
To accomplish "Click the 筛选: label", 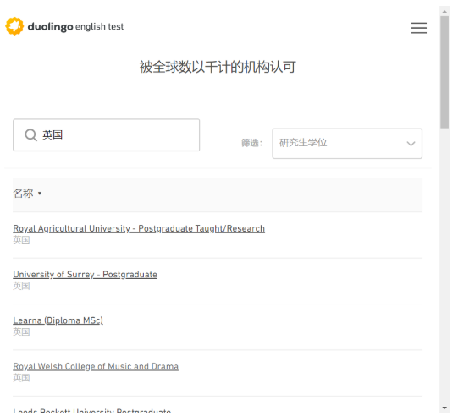I will (251, 143).
